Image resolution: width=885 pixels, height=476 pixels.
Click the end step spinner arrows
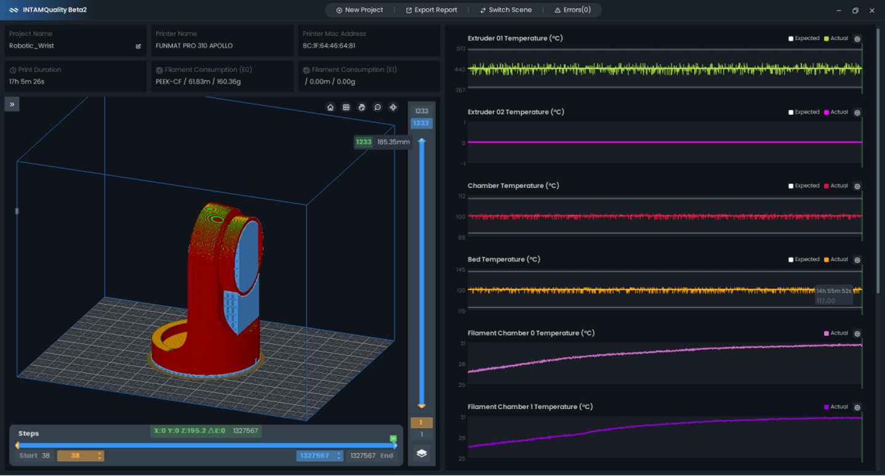338,456
